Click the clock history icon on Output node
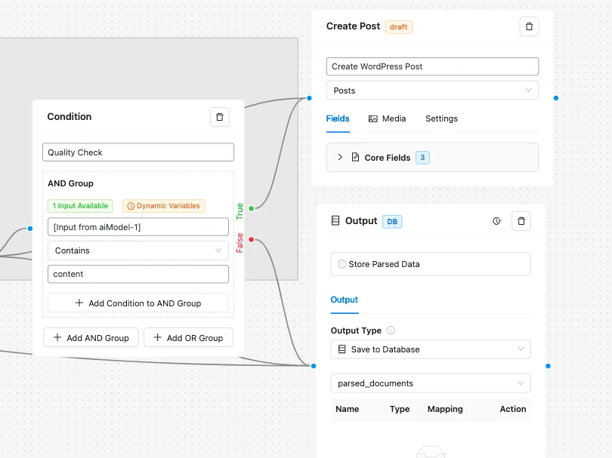 click(496, 221)
